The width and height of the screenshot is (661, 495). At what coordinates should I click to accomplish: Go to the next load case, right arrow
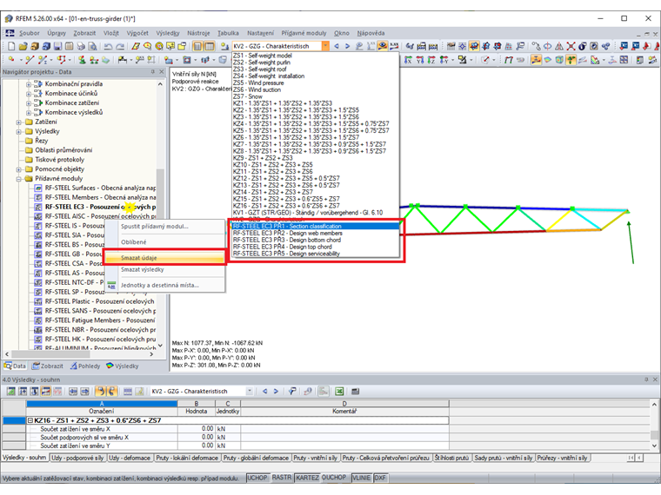(x=347, y=46)
